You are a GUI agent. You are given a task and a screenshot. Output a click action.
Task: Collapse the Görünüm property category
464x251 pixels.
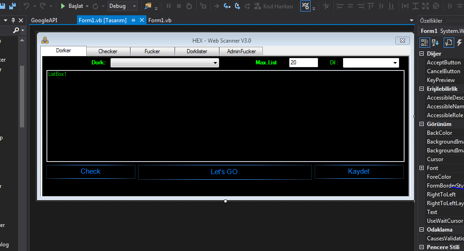421,124
